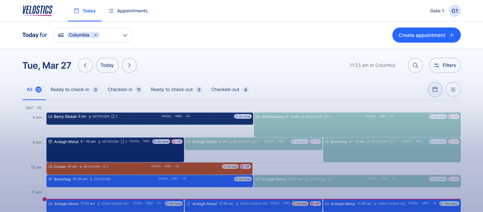Go to next day arrow
This screenshot has width=483, height=212.
(129, 65)
